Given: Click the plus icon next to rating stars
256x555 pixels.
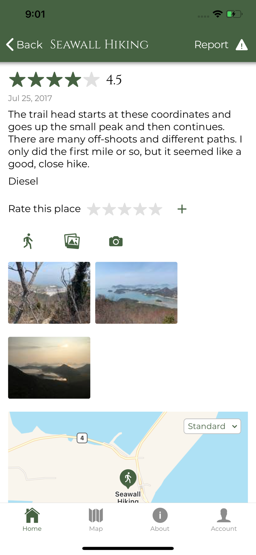Looking at the screenshot, I should click(182, 209).
